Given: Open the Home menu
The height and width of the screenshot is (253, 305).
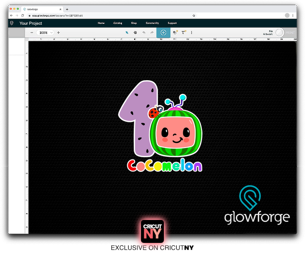Looking at the screenshot, I should pos(101,23).
